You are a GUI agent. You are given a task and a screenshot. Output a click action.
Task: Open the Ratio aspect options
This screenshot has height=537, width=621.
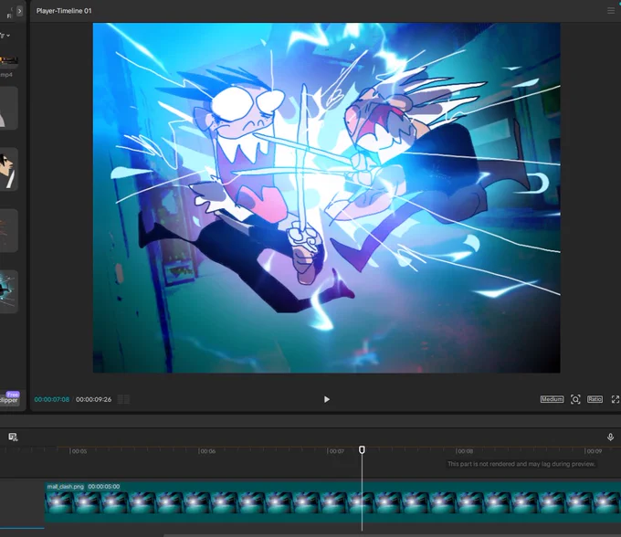[x=595, y=399]
